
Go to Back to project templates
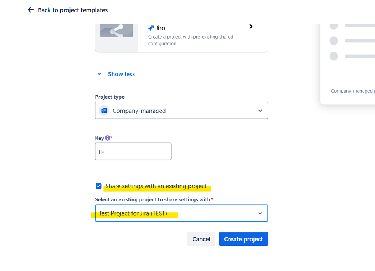[x=73, y=10]
